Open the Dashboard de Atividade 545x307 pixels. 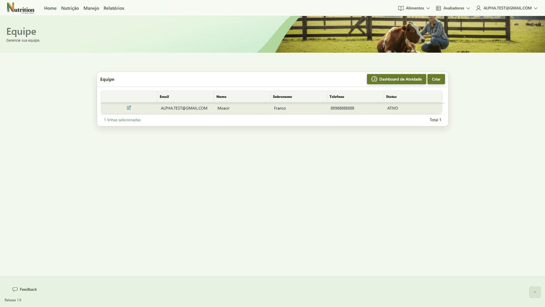tap(396, 79)
